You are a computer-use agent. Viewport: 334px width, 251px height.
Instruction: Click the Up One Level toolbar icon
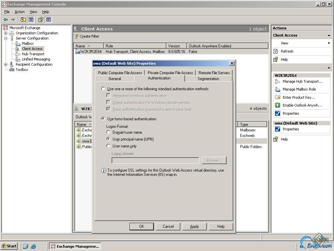pyautogui.click(x=23, y=20)
